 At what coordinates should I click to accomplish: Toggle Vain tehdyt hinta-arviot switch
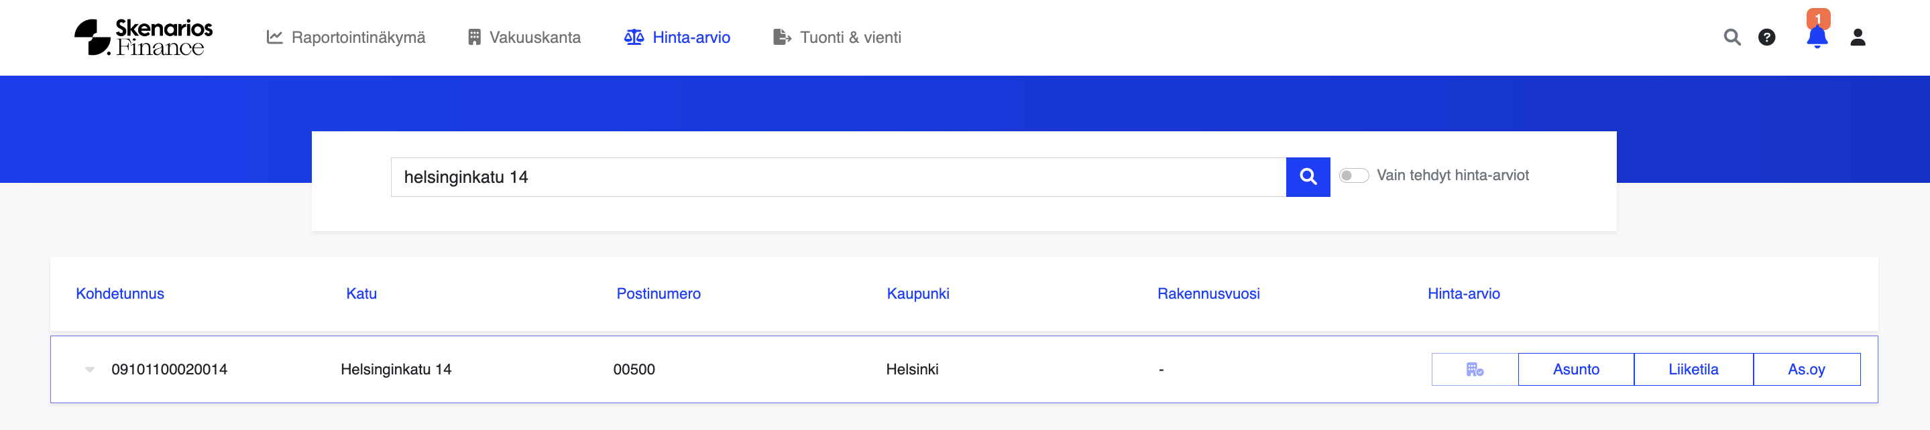[1353, 175]
